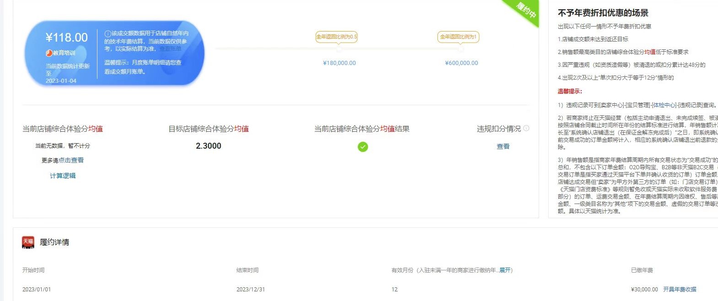Click the 教育培训 category label
The height and width of the screenshot is (301, 718).
click(64, 53)
